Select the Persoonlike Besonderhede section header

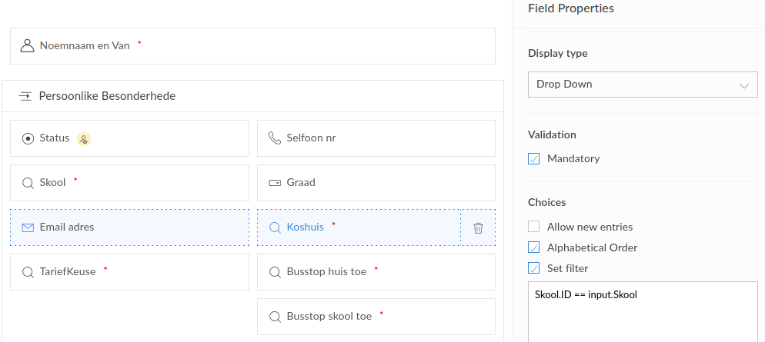point(252,96)
